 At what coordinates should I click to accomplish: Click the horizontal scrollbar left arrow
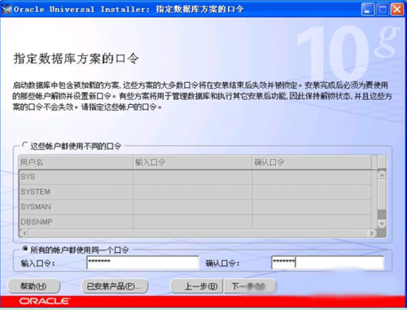pyautogui.click(x=24, y=233)
